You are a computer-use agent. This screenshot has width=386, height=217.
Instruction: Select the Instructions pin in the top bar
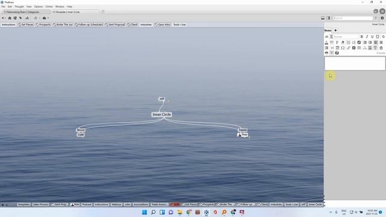(x=8, y=25)
